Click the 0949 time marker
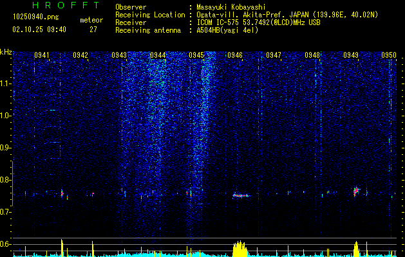Image resolution: width=405 pixels, height=257 pixels. tap(351, 55)
